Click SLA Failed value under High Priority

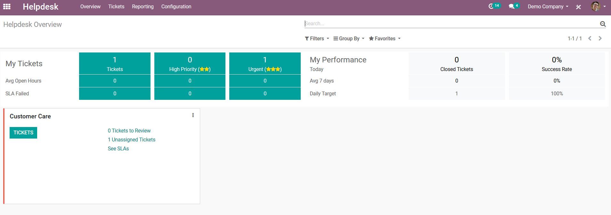190,93
